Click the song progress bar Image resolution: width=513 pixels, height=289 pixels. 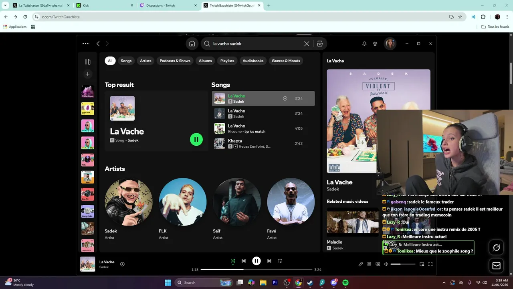click(x=256, y=270)
